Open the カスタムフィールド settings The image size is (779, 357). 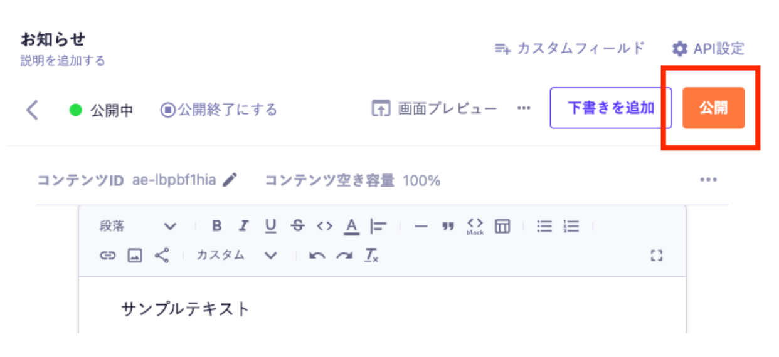coord(570,48)
